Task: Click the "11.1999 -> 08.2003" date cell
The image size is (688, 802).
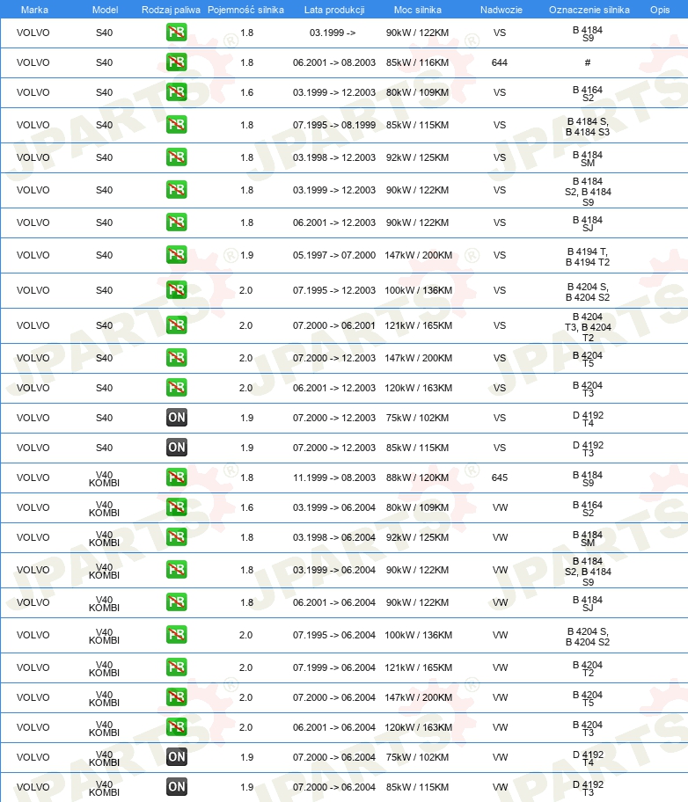Action: [x=334, y=478]
